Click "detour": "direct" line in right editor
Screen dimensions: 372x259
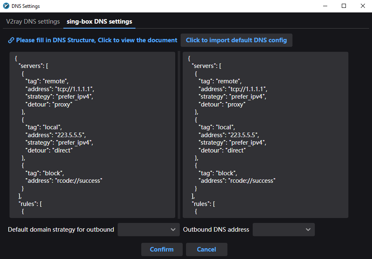pos(222,150)
